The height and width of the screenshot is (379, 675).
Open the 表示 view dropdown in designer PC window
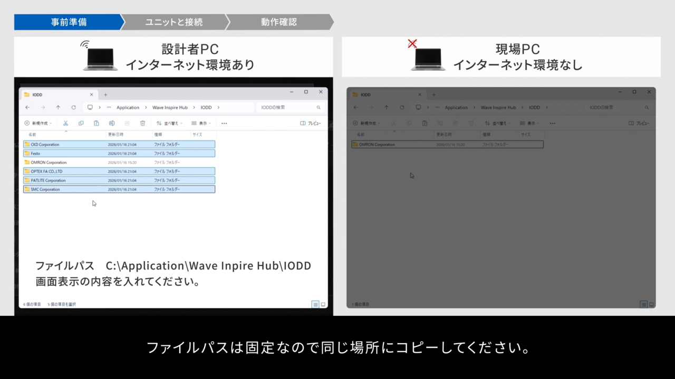point(201,123)
